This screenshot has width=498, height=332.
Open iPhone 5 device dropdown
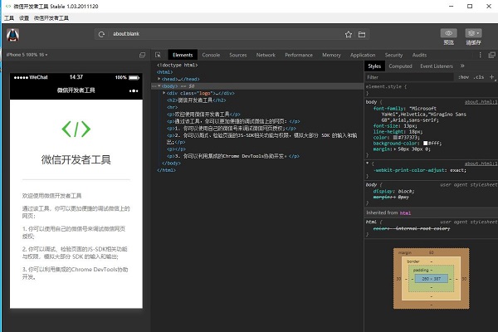pos(27,55)
